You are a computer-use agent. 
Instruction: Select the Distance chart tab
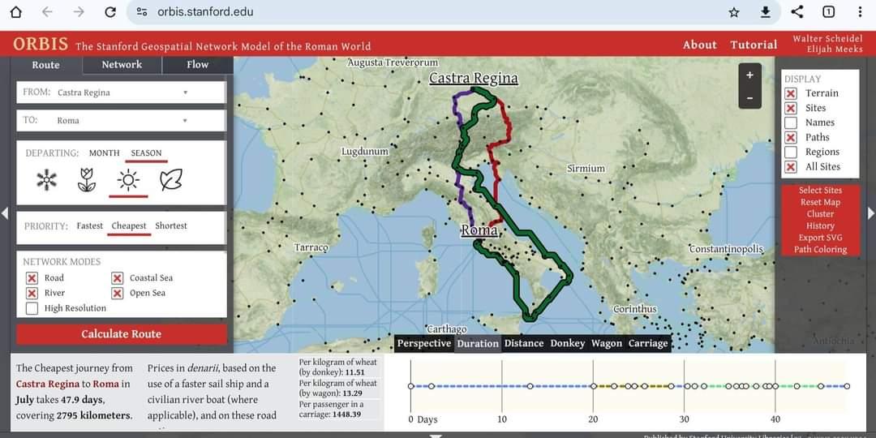524,344
